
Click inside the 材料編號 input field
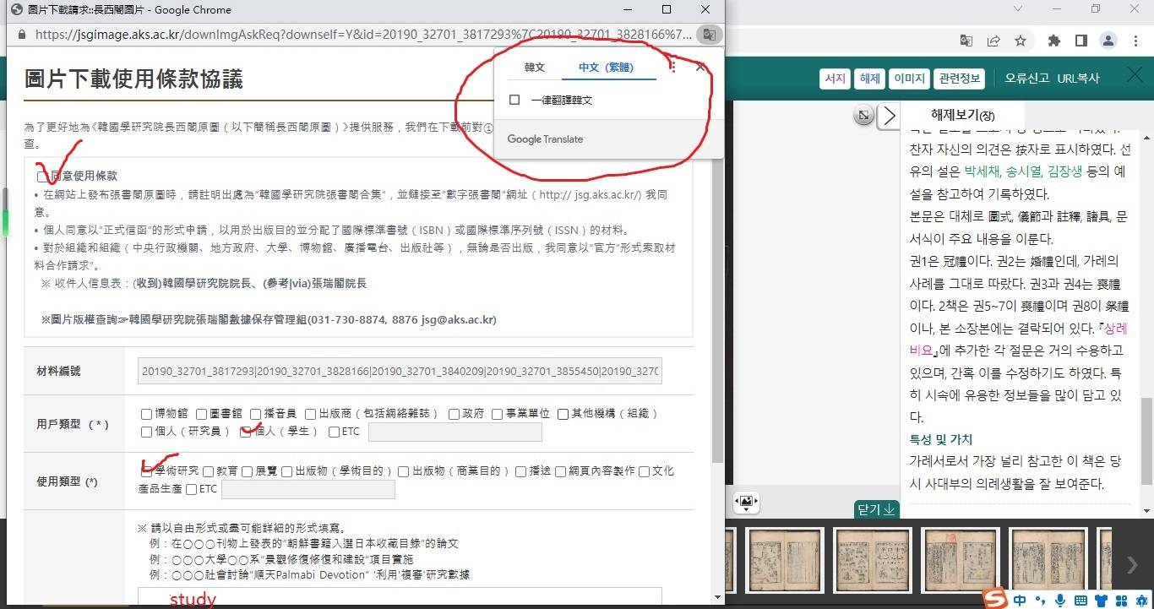[397, 372]
